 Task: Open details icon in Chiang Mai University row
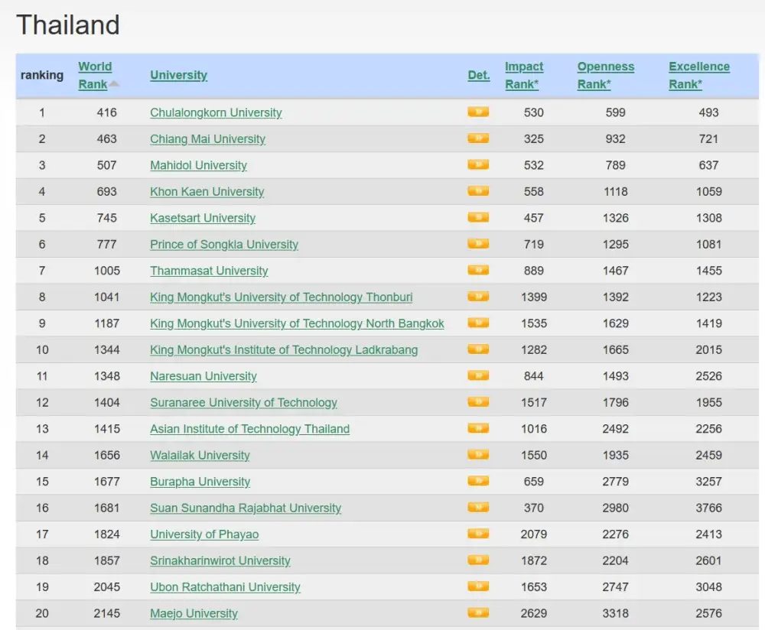click(478, 138)
